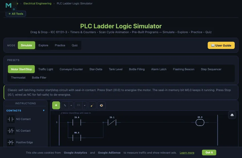Load the Step Sequencer preset
This screenshot has height=158, width=242.
pyautogui.click(x=211, y=69)
